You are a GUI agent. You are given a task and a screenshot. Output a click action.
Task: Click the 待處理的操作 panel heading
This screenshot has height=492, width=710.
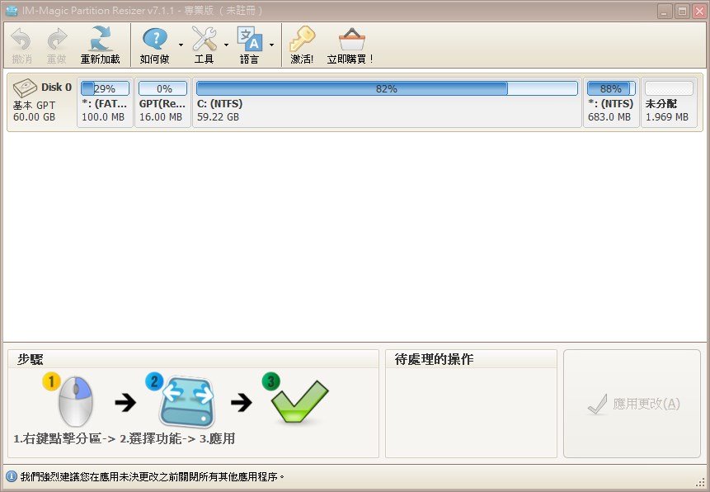(434, 360)
